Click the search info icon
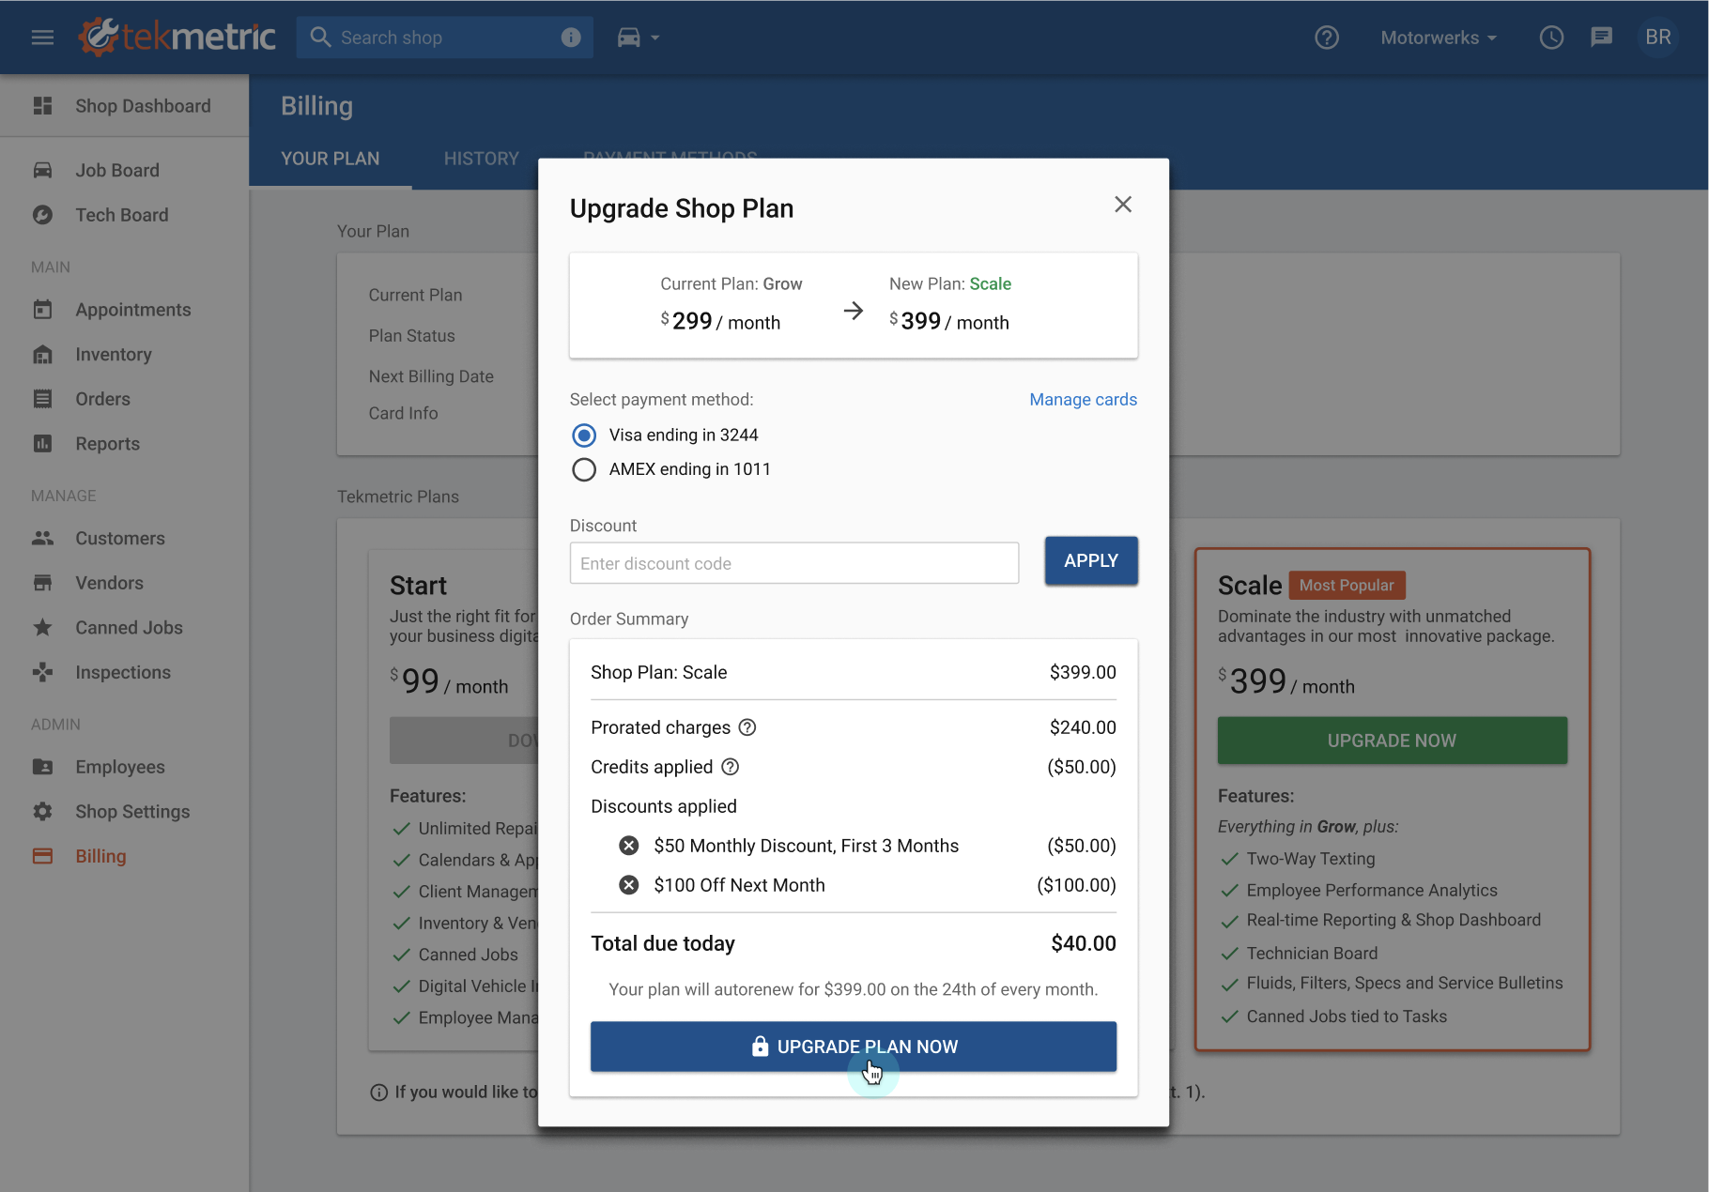The width and height of the screenshot is (1709, 1192). click(x=571, y=38)
